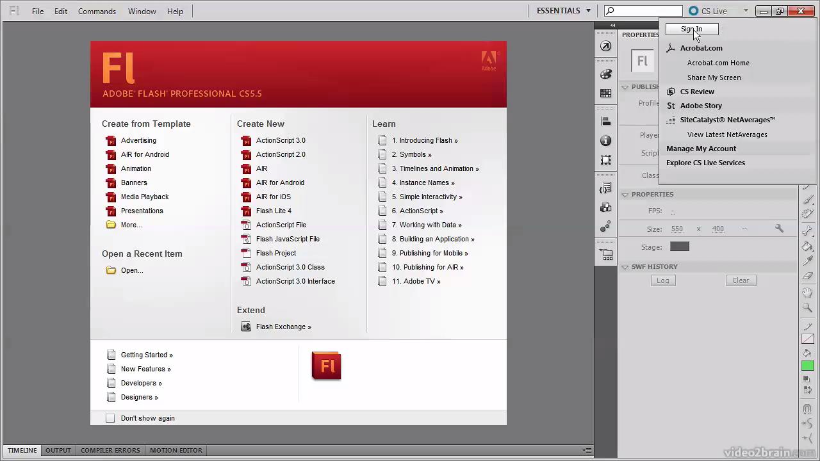
Task: Open the Swatches panel grid icon
Action: [x=606, y=93]
